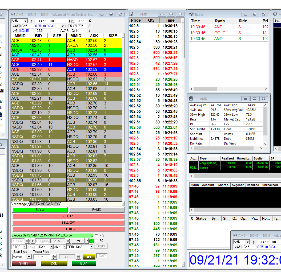Click the anchor icon next to Vol
This screenshot has width=281, height=272.
click(90, 26)
